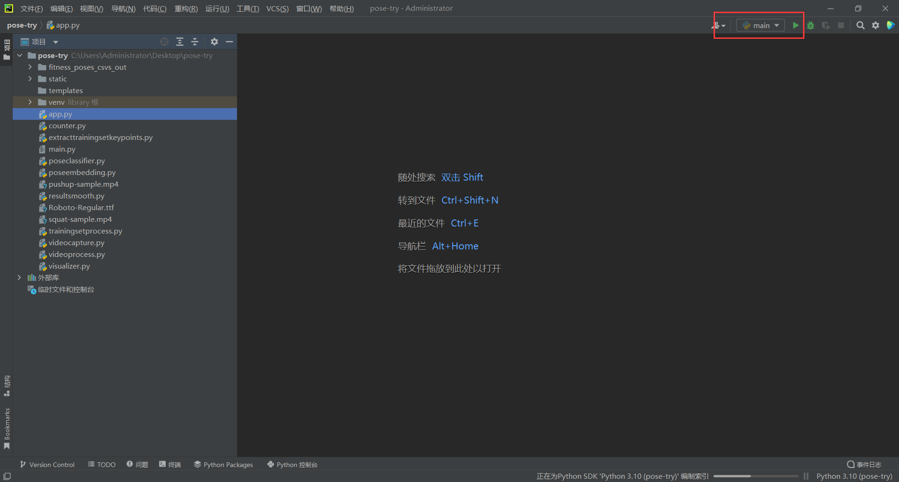Viewport: 899px width, 482px height.
Task: Open Search Everywhere magnifier icon
Action: pyautogui.click(x=860, y=25)
